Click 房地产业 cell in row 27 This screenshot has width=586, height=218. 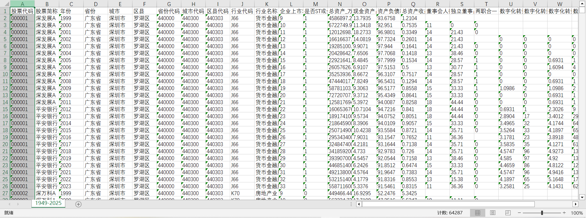[x=266, y=193]
